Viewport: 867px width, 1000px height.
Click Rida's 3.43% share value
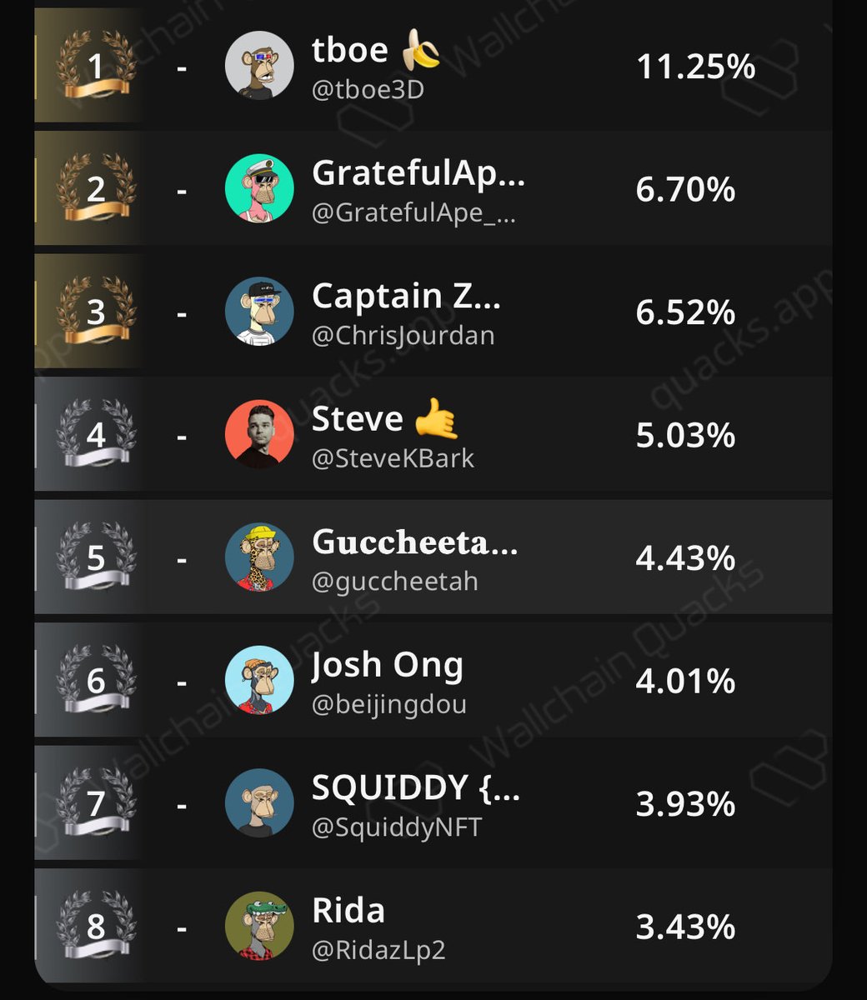click(x=685, y=927)
